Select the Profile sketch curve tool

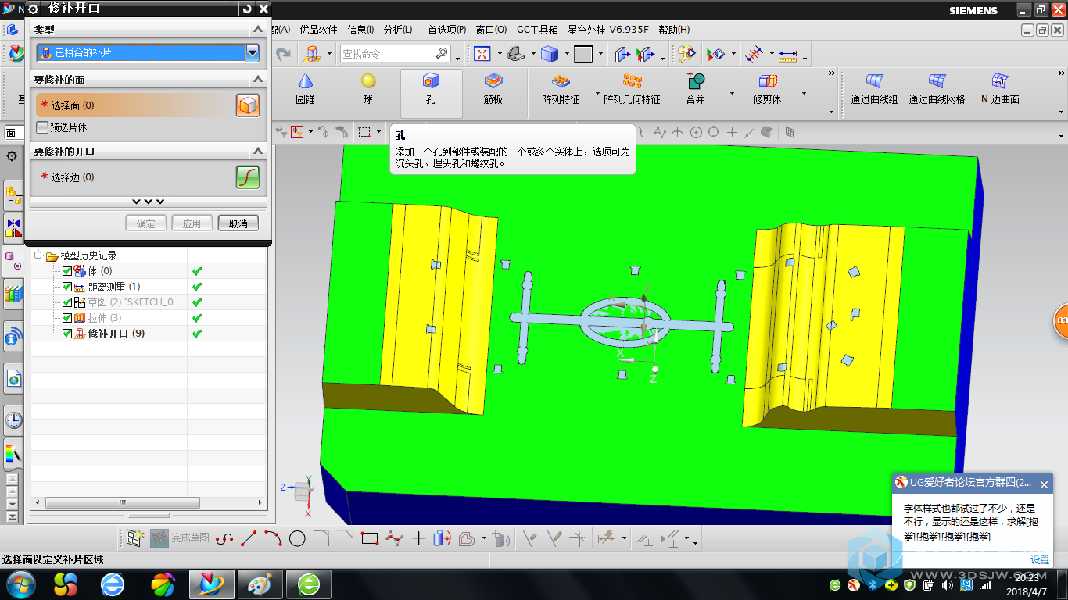click(224, 538)
